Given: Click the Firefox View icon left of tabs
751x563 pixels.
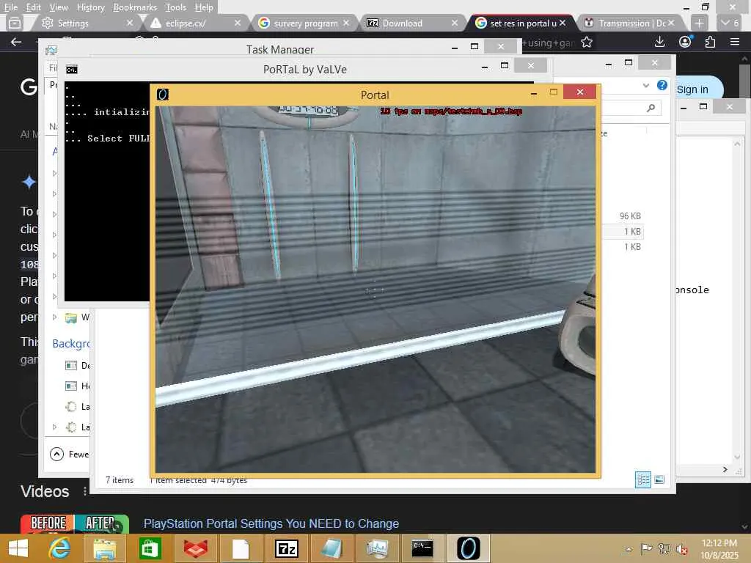Looking at the screenshot, I should click(x=15, y=23).
